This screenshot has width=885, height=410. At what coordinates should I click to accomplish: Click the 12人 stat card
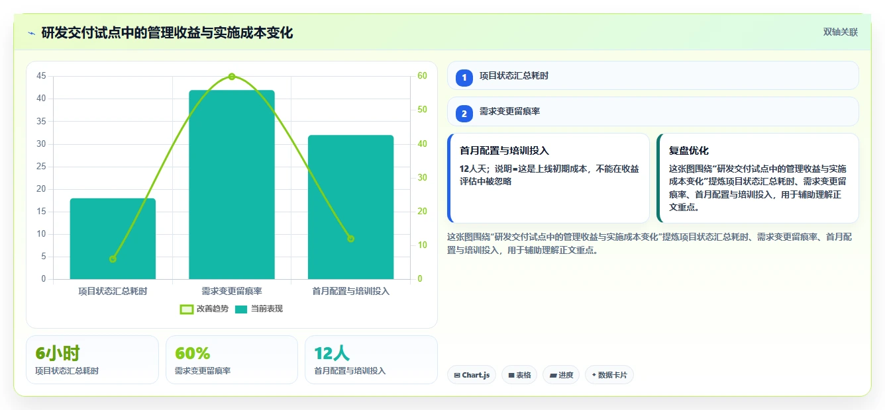pos(371,360)
